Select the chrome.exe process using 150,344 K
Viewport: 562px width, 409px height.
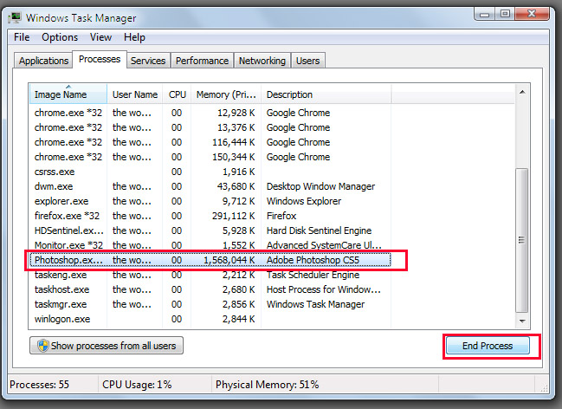[x=68, y=157]
